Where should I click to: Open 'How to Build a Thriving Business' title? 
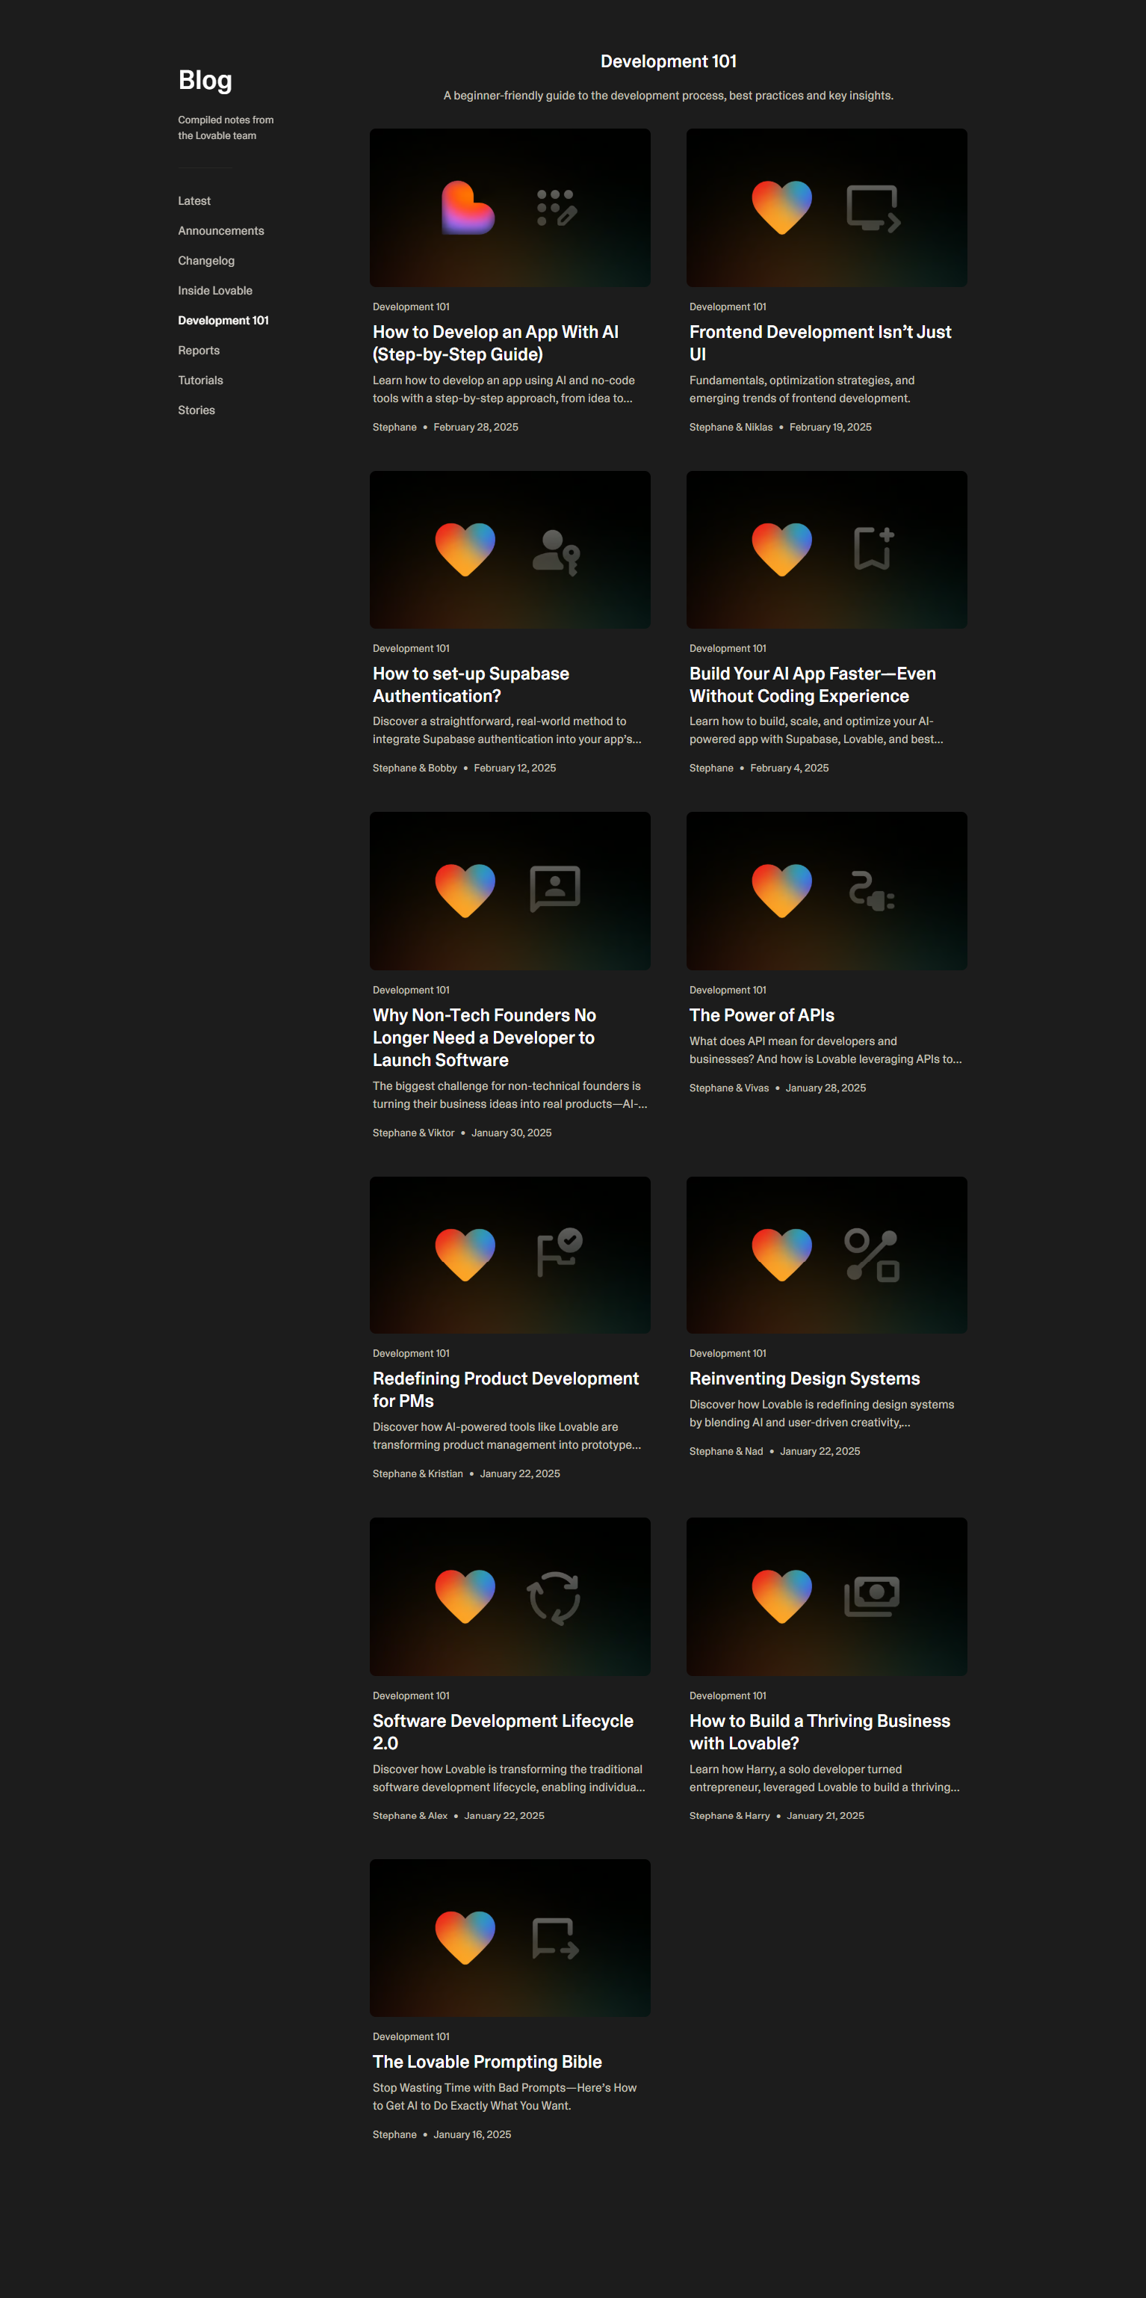tap(820, 1731)
